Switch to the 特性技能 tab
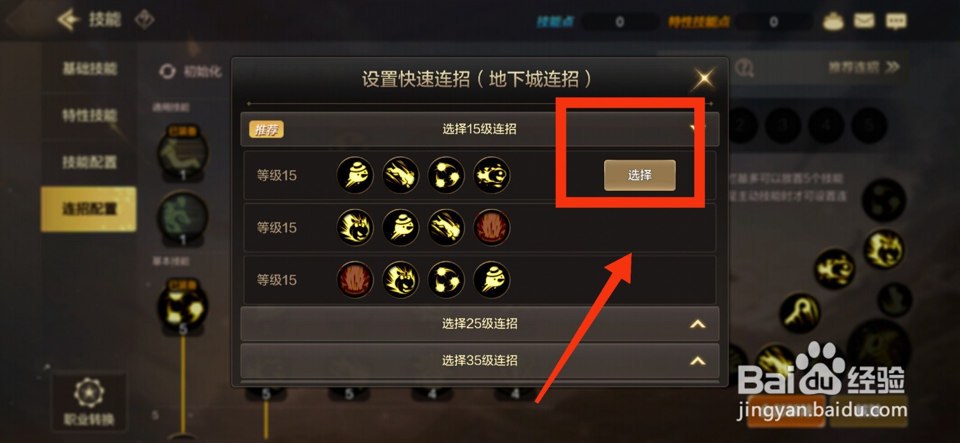The width and height of the screenshot is (960, 443). [x=89, y=115]
